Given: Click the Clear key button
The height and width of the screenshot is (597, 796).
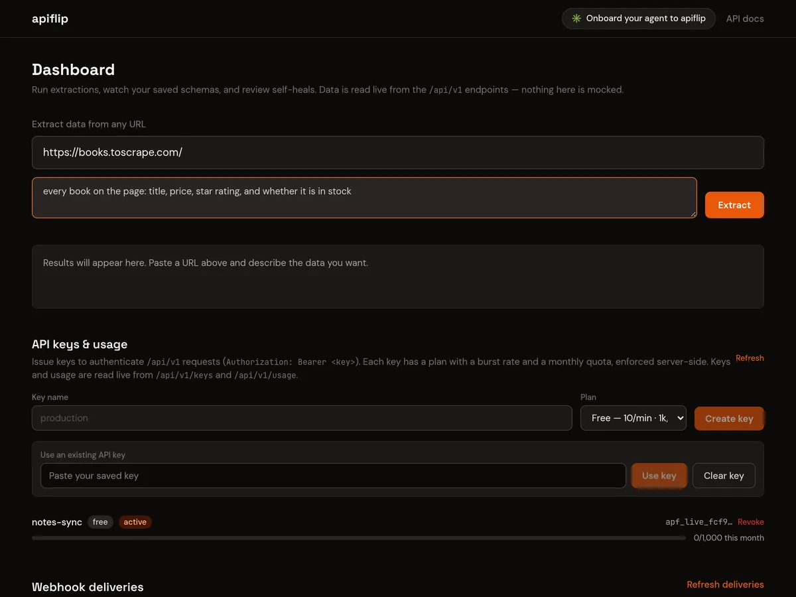Looking at the screenshot, I should point(724,476).
